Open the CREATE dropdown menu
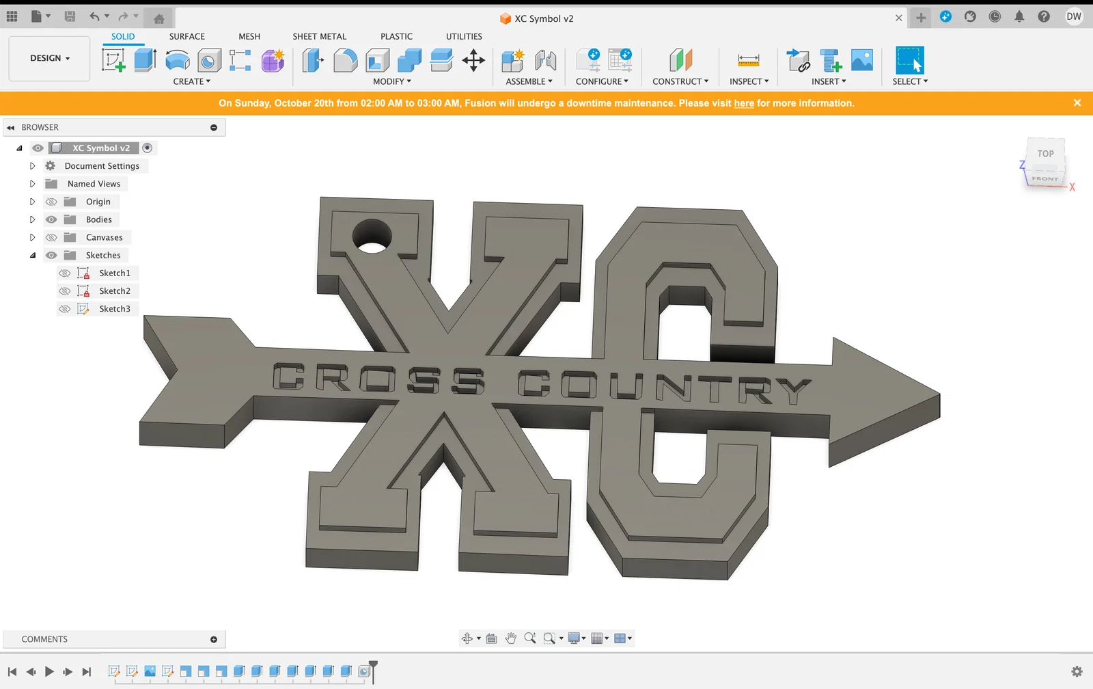This screenshot has width=1093, height=689. tap(191, 81)
